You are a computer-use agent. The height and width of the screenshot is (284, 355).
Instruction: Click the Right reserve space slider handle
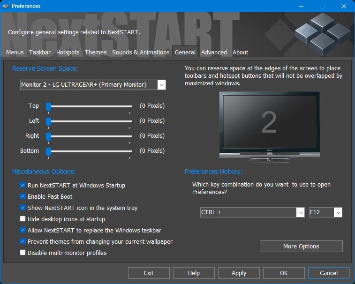48,137
